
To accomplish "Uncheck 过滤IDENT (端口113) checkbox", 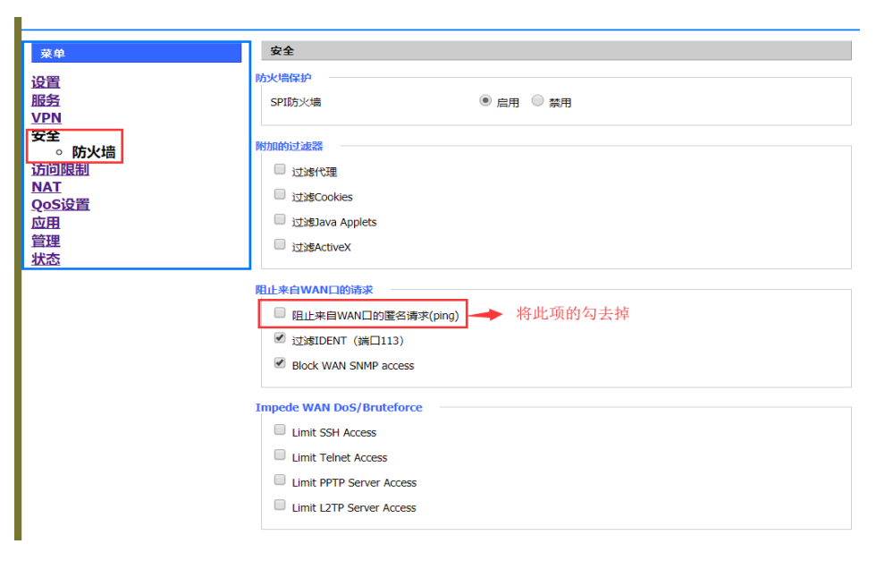I will tap(280, 338).
